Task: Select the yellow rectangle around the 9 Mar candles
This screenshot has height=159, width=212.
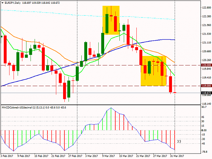Action: pos(111,20)
